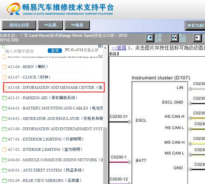Click the full content layout icon at far right
205x184 pixels.
197,38
